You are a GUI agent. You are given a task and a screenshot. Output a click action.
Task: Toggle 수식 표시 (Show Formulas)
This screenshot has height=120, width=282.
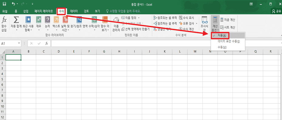pyautogui.click(x=186, y=18)
